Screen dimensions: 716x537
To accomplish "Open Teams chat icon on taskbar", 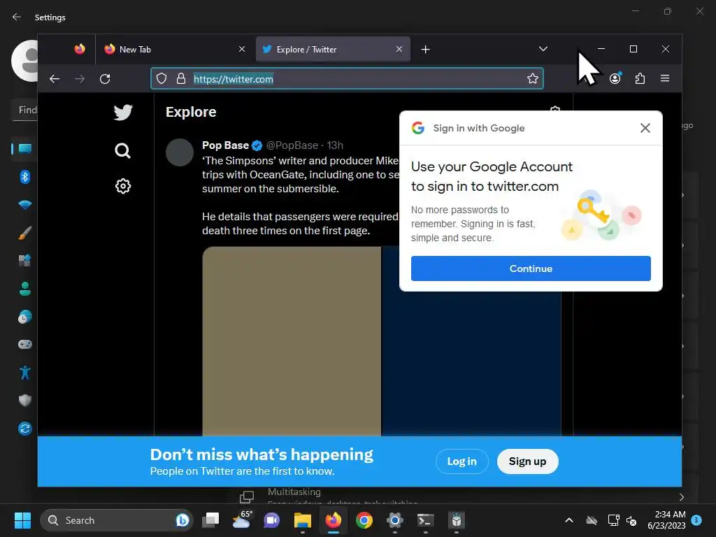I will 272,520.
